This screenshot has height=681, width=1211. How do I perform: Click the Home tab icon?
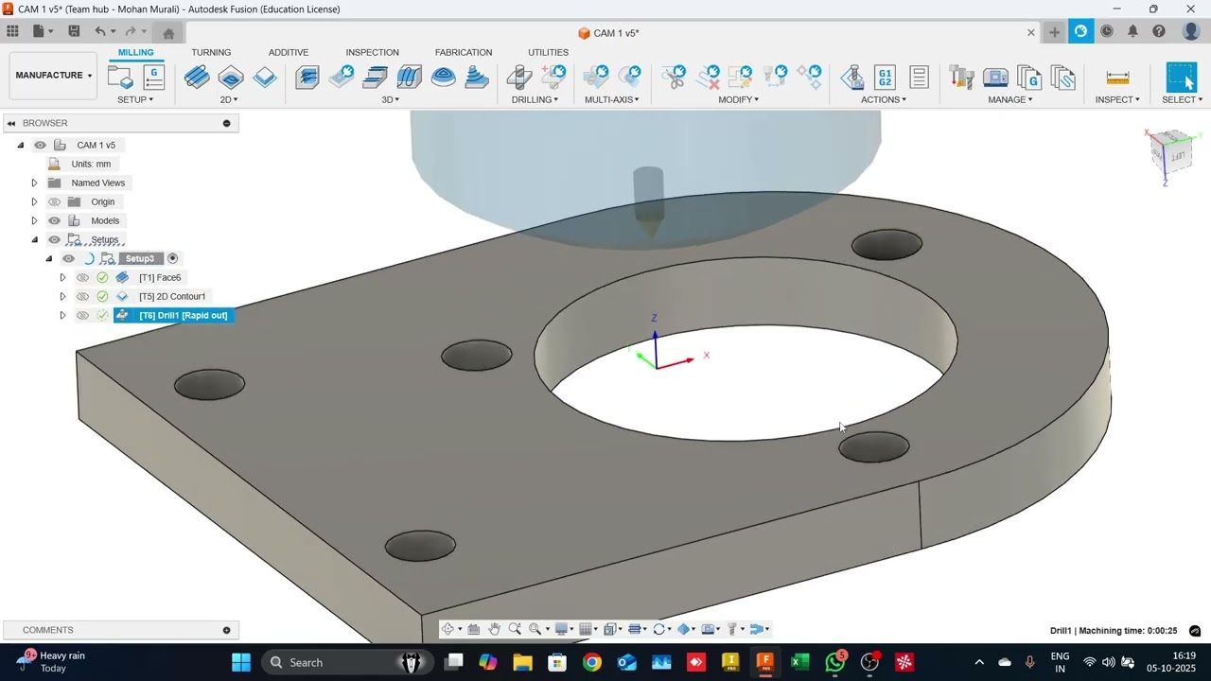click(x=168, y=33)
